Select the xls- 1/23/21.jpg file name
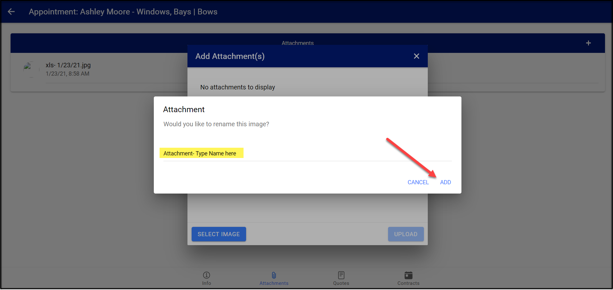 pyautogui.click(x=68, y=65)
